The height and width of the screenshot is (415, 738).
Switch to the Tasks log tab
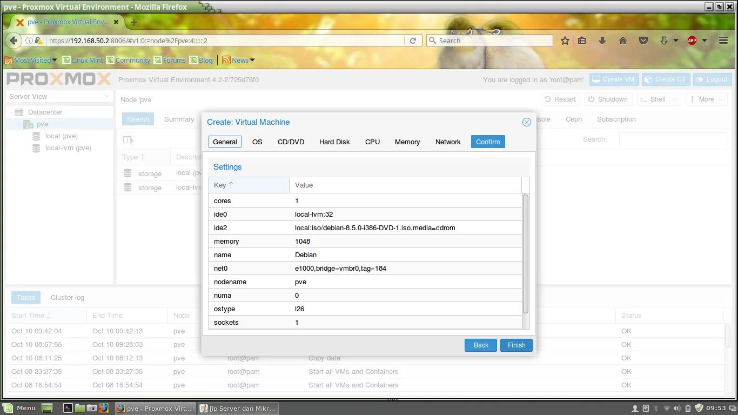point(25,297)
